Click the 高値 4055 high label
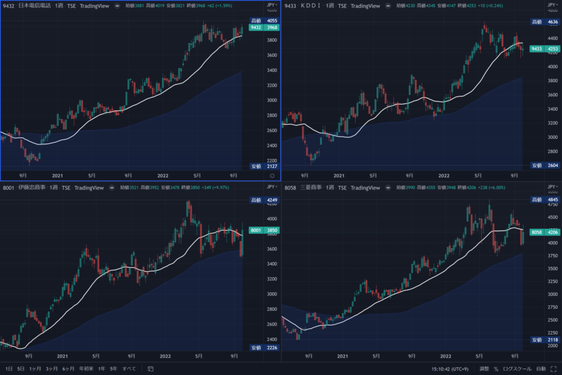 (264, 21)
